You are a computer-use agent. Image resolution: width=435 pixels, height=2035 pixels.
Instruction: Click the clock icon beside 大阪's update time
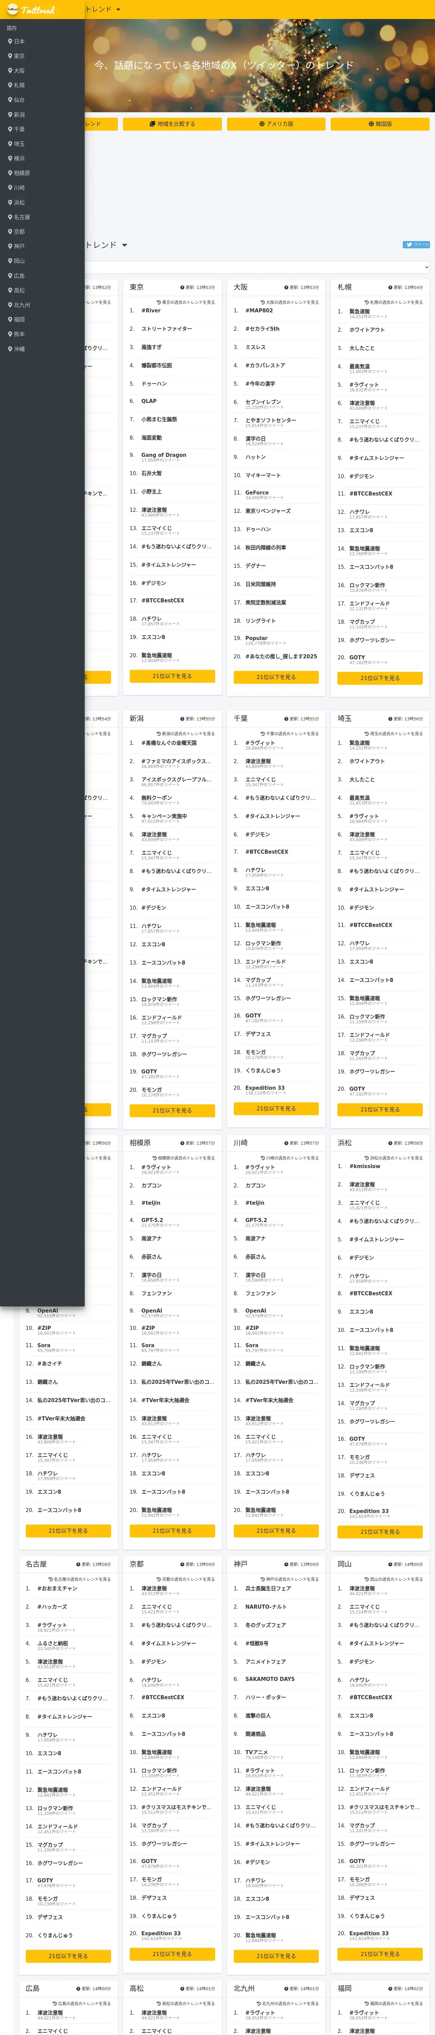pyautogui.click(x=286, y=288)
